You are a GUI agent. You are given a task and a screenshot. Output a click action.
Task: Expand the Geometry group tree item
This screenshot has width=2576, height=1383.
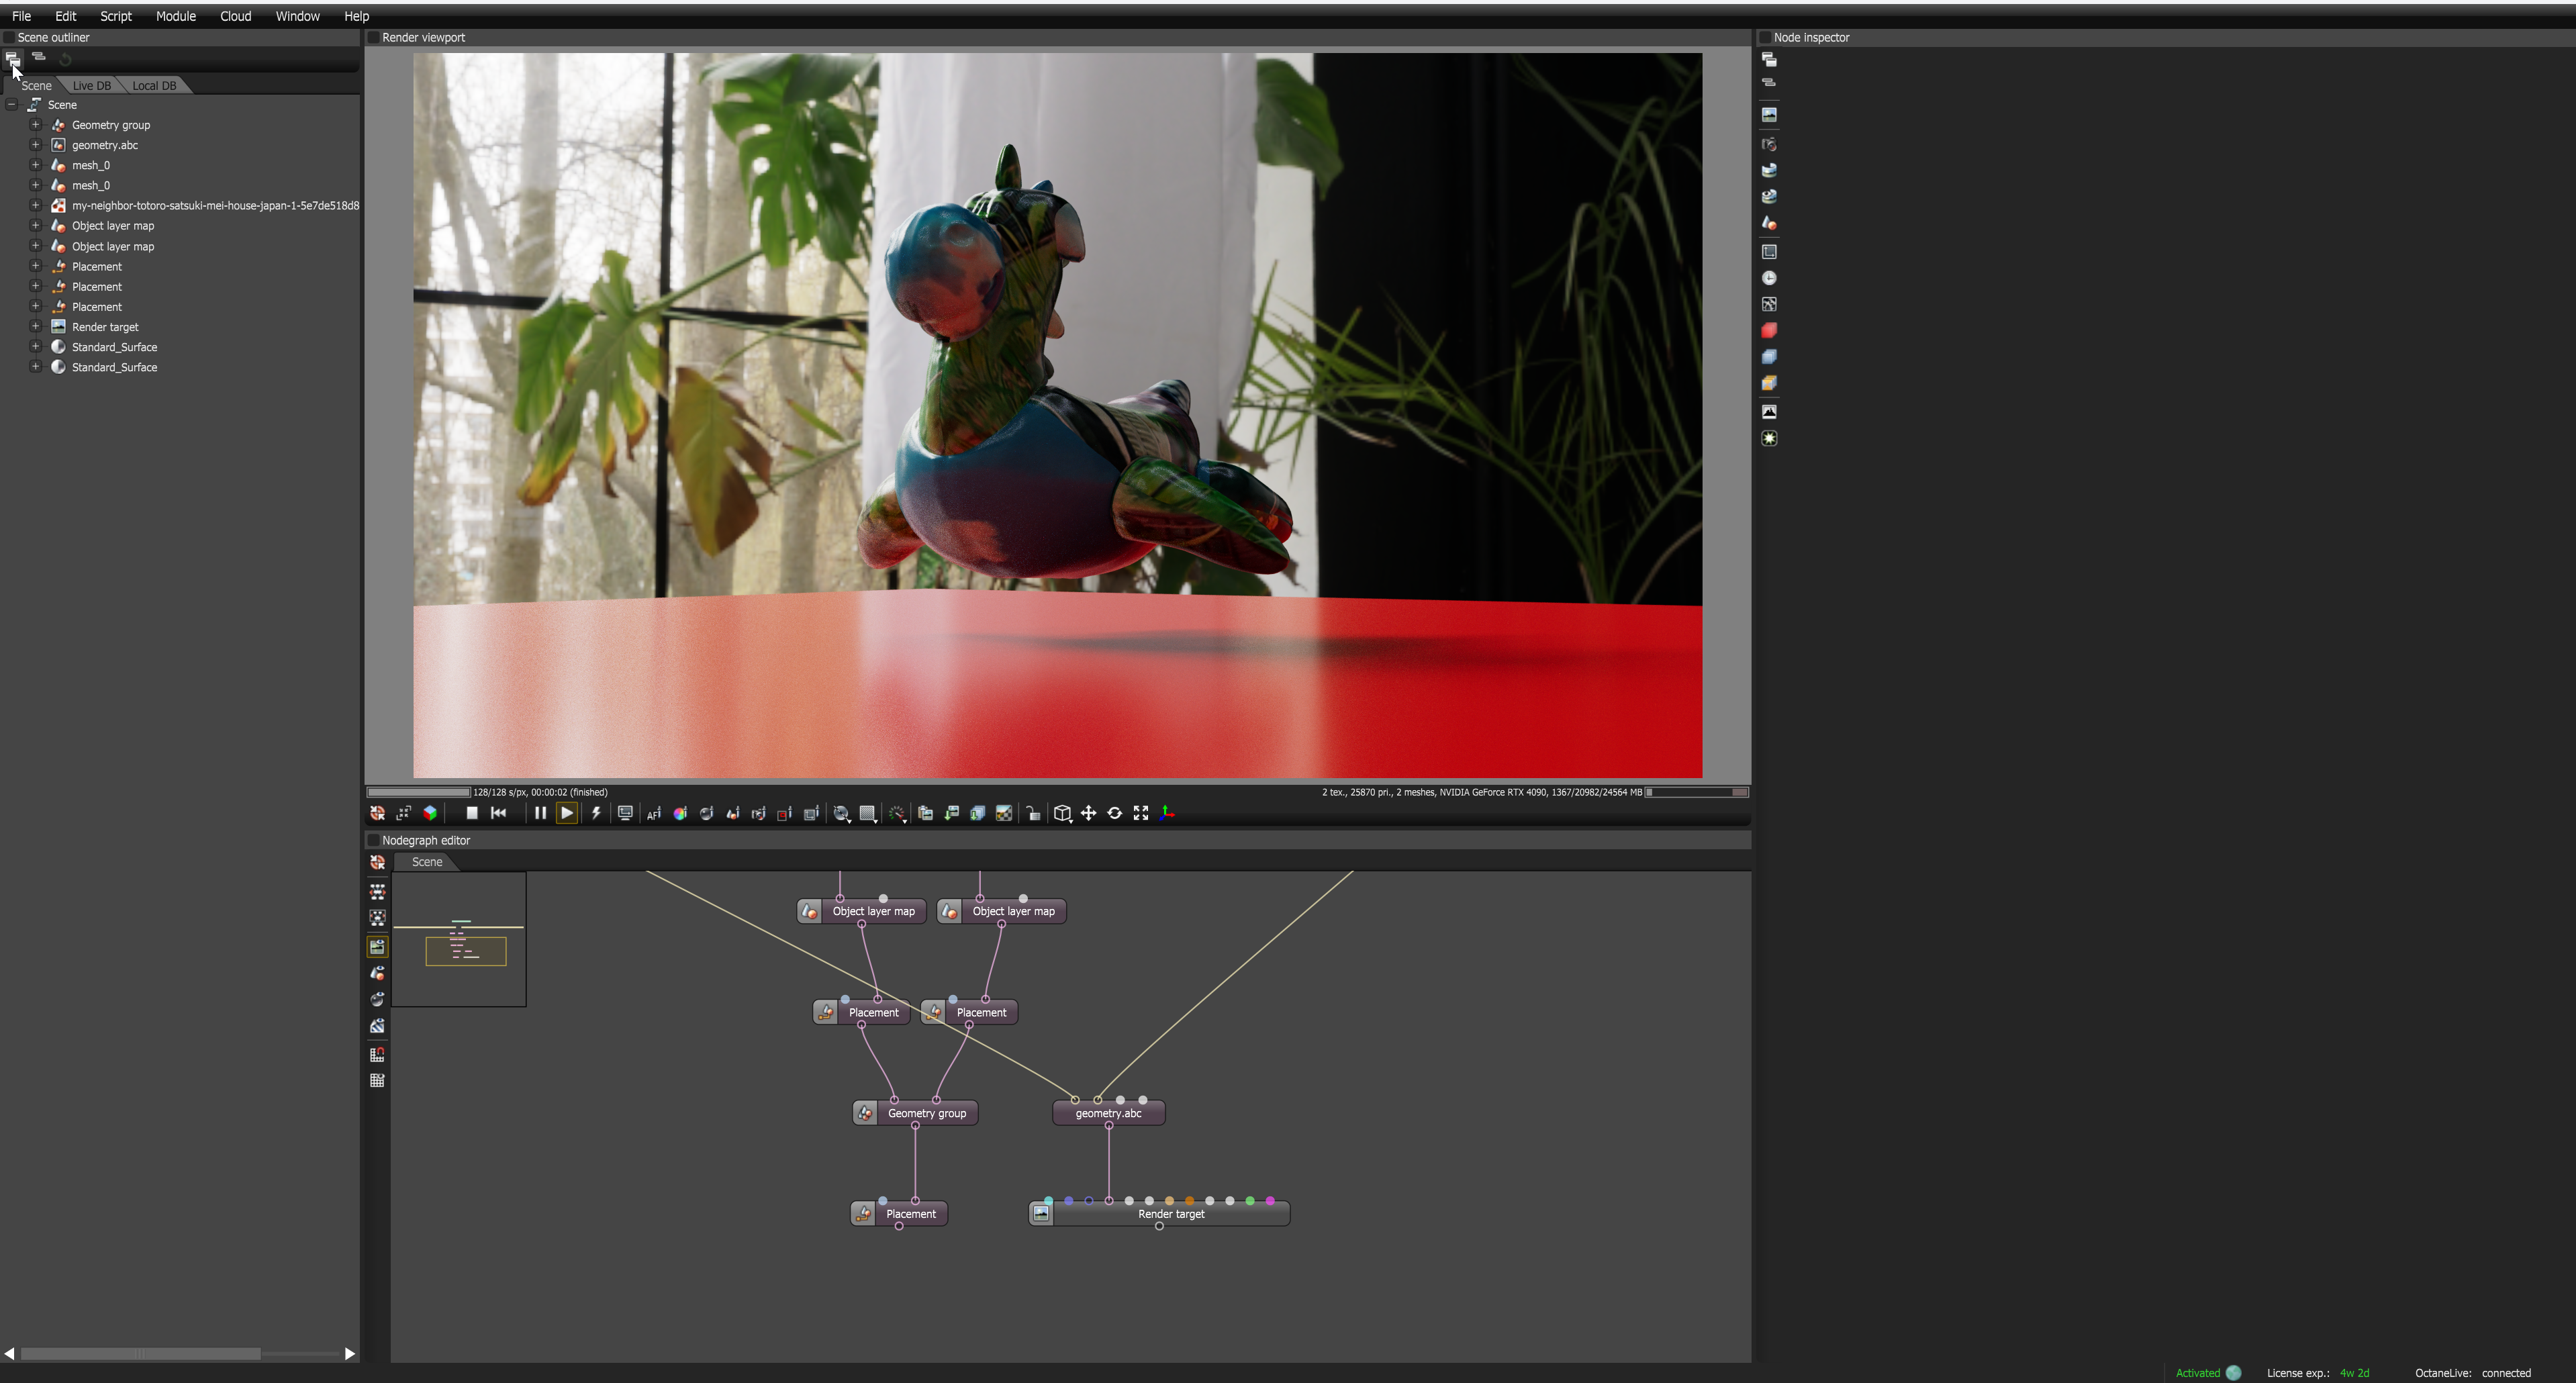pos(35,125)
